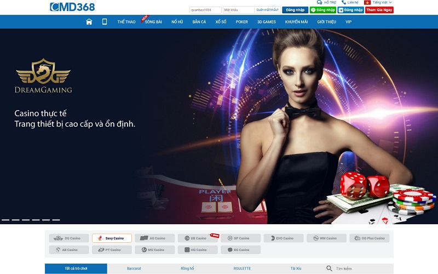This screenshot has width=438, height=274.
Task: Select the GP Casino provider
Action: (240, 238)
